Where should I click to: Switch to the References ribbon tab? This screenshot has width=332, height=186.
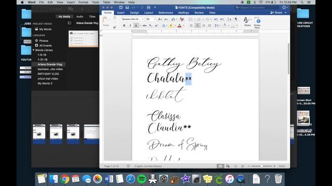(165, 12)
